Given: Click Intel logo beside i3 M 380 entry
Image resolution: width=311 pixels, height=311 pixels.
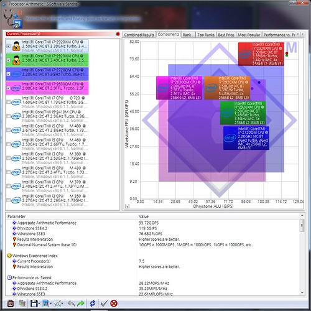Looking at the screenshot, I should [x=16, y=158].
